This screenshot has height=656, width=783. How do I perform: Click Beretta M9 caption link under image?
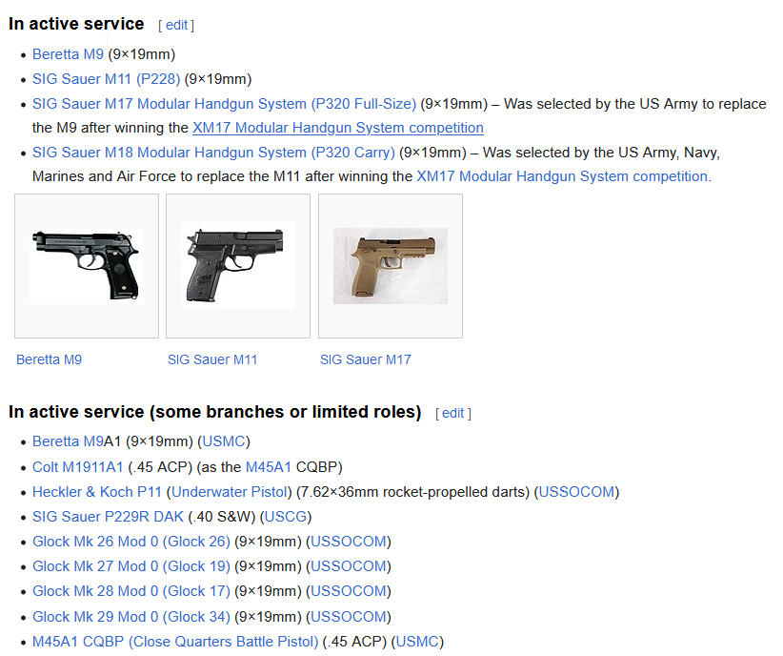tap(49, 359)
